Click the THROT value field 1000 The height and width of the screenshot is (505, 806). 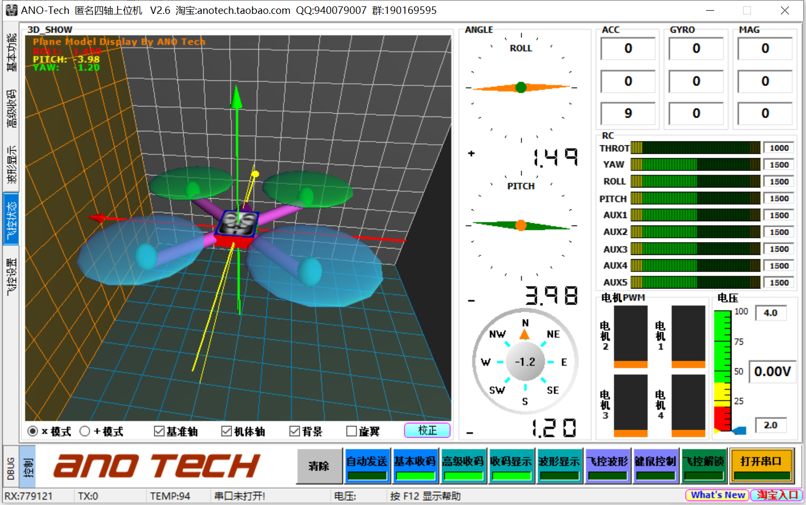(779, 148)
